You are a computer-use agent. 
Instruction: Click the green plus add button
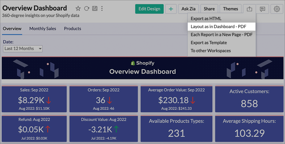(171, 9)
